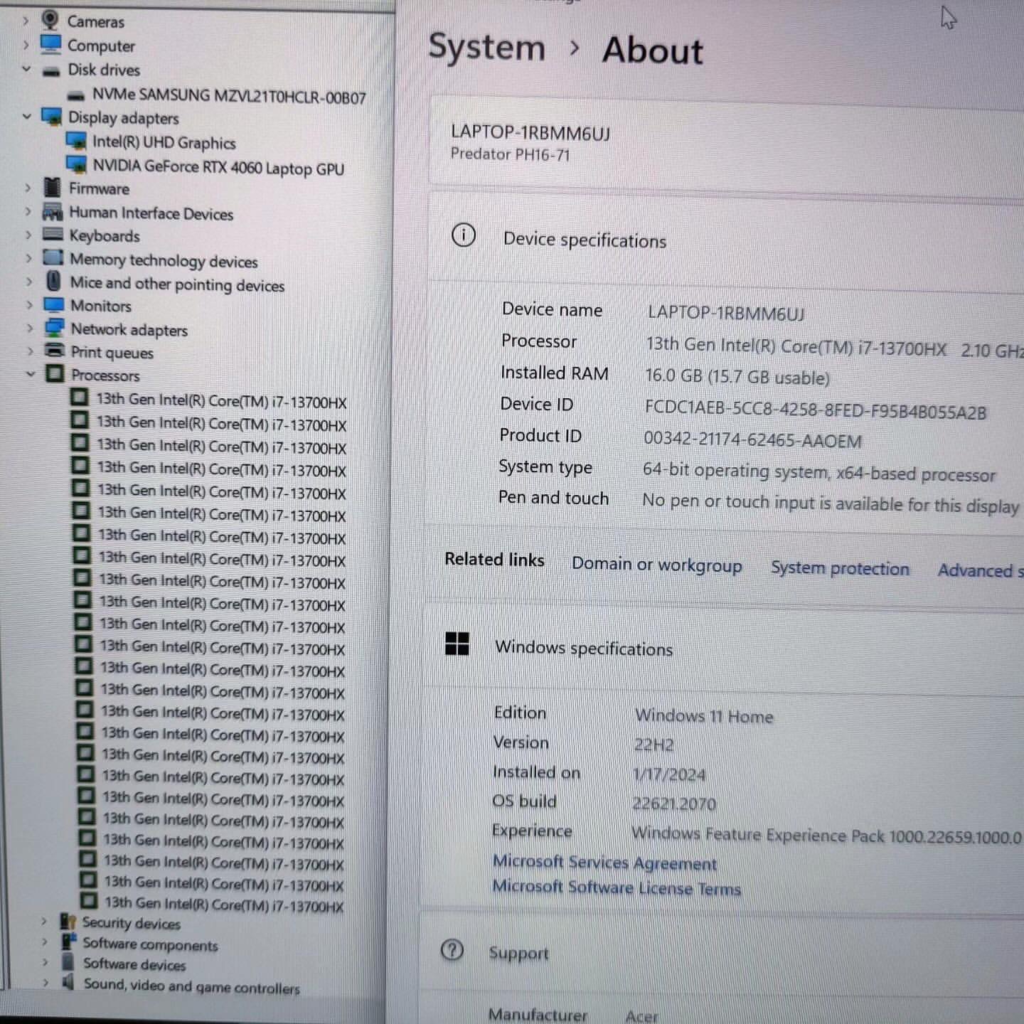1024x1024 pixels.
Task: Click the Computer monitor icon
Action: 50,44
